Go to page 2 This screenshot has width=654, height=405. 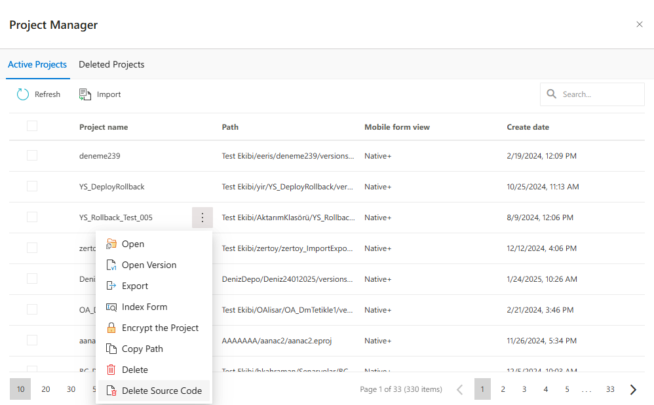click(503, 389)
